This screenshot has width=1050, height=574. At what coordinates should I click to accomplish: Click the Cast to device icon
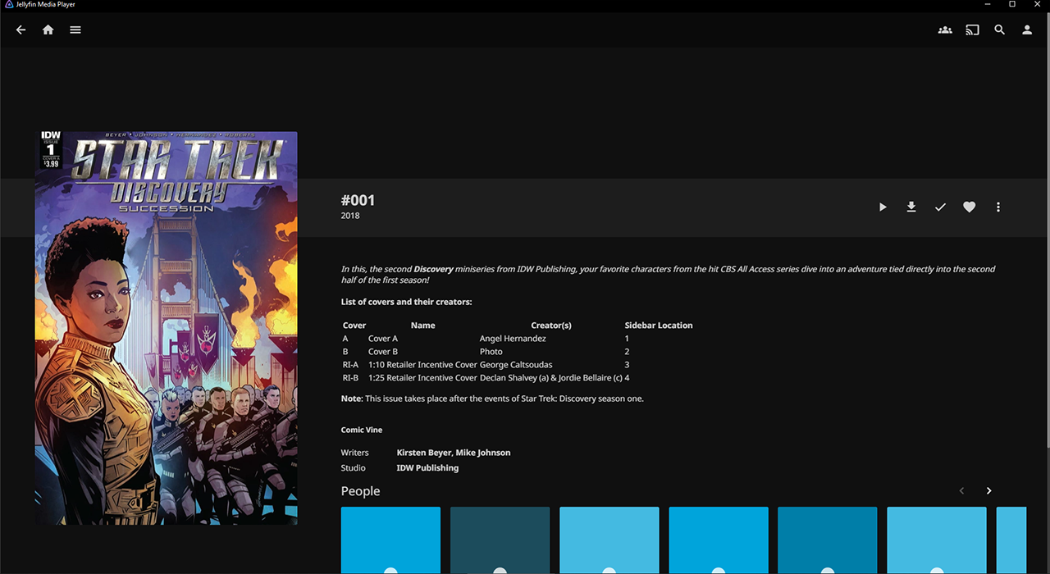(x=972, y=30)
